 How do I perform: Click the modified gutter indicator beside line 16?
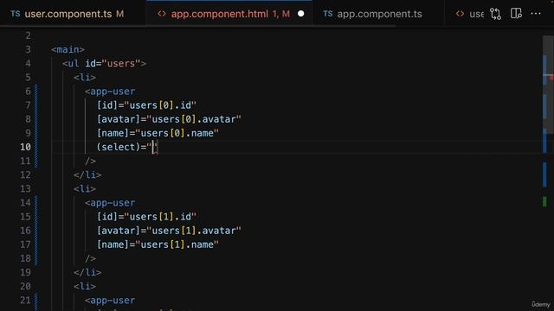coord(36,231)
